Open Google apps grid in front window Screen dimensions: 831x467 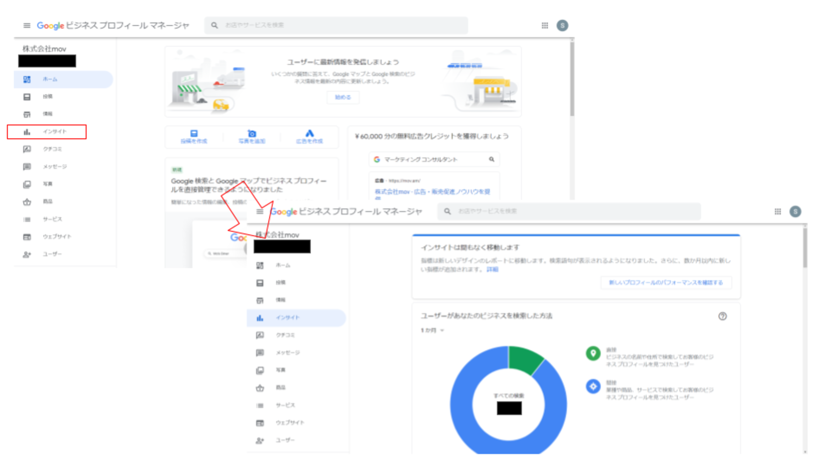pyautogui.click(x=778, y=212)
